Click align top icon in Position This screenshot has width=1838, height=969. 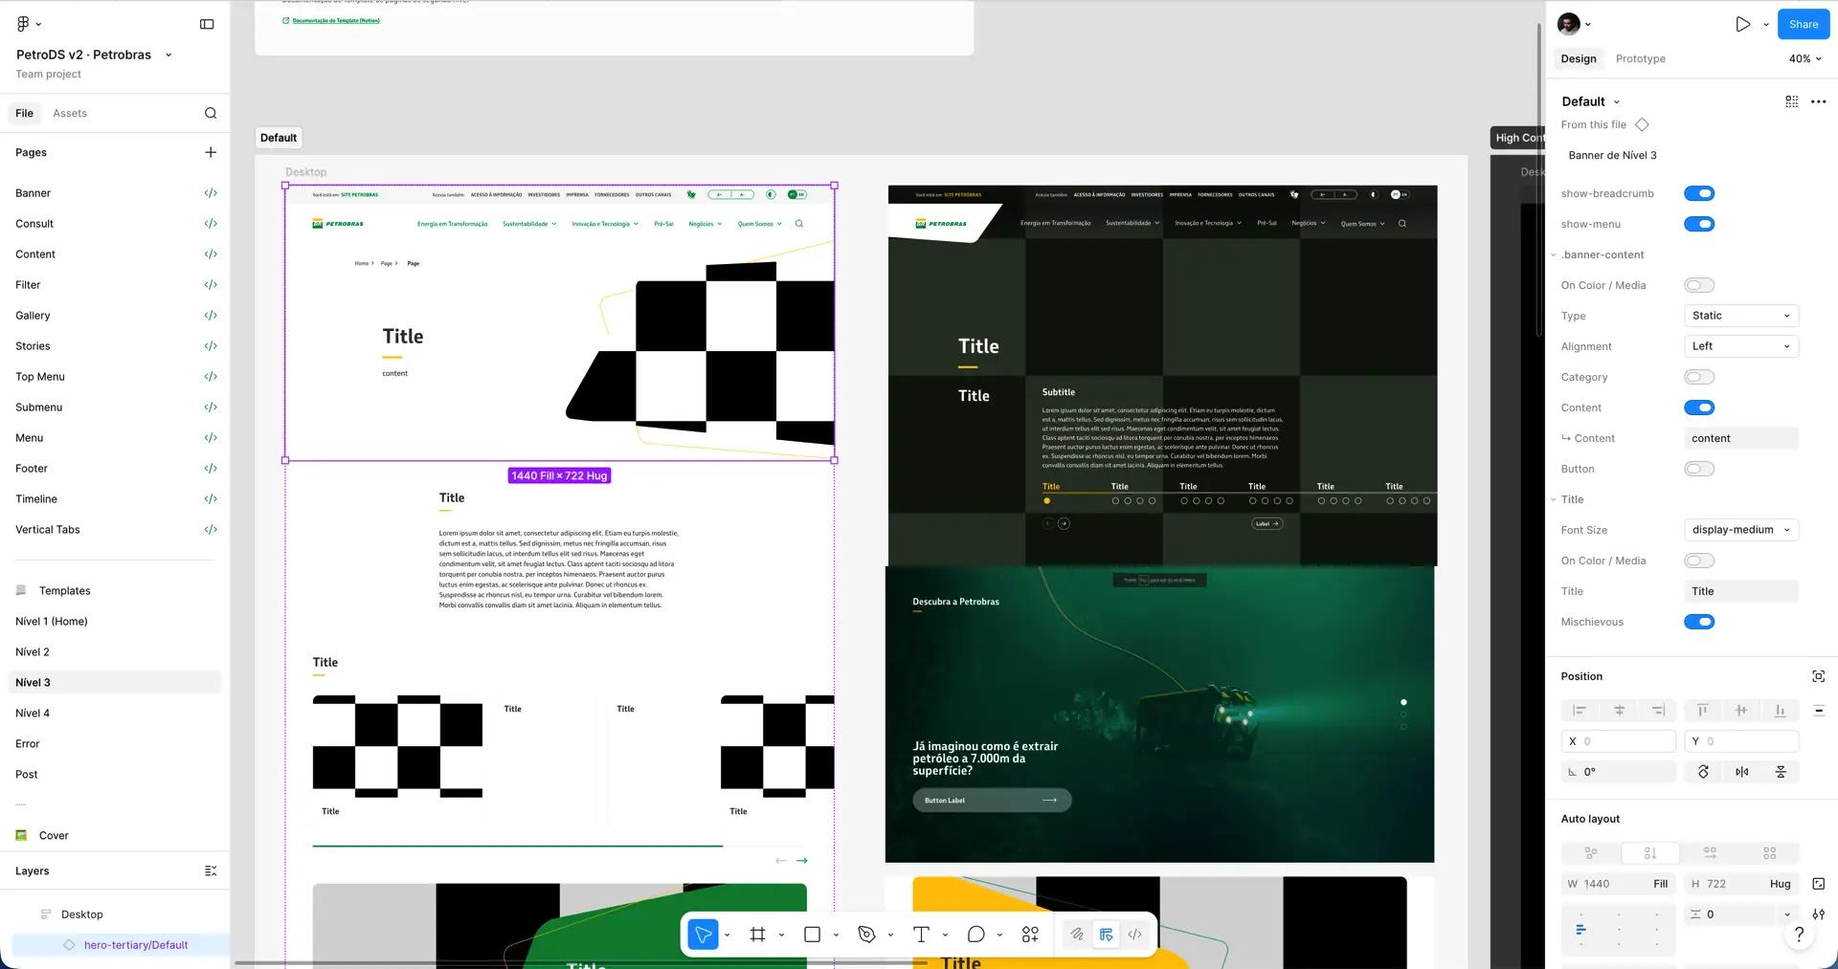1702,710
